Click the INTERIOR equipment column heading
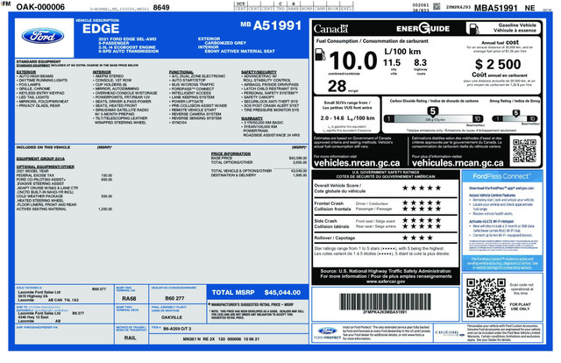This screenshot has height=363, width=561. coord(102,72)
